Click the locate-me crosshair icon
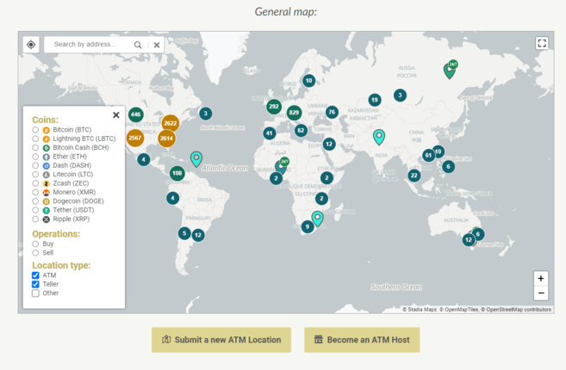This screenshot has height=370, width=566. (x=31, y=45)
